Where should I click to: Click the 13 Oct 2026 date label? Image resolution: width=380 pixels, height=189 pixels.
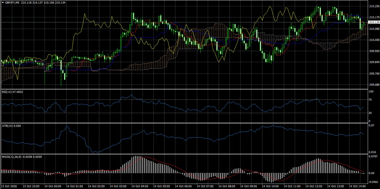tap(9, 186)
